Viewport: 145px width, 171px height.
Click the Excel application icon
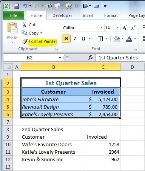6,6
